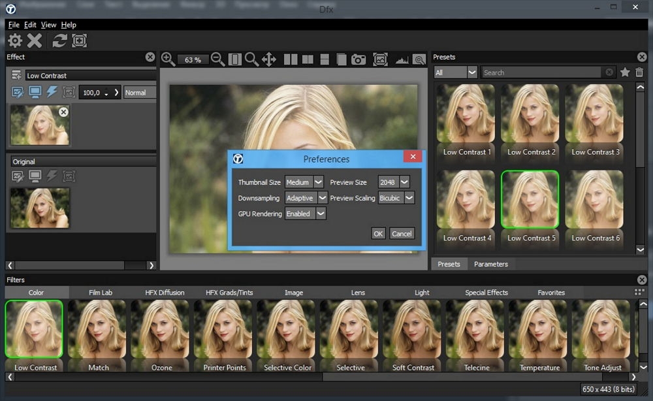The image size is (653, 401).
Task: Remove Low Contrast layer thumbnail with its X
Action: (63, 112)
